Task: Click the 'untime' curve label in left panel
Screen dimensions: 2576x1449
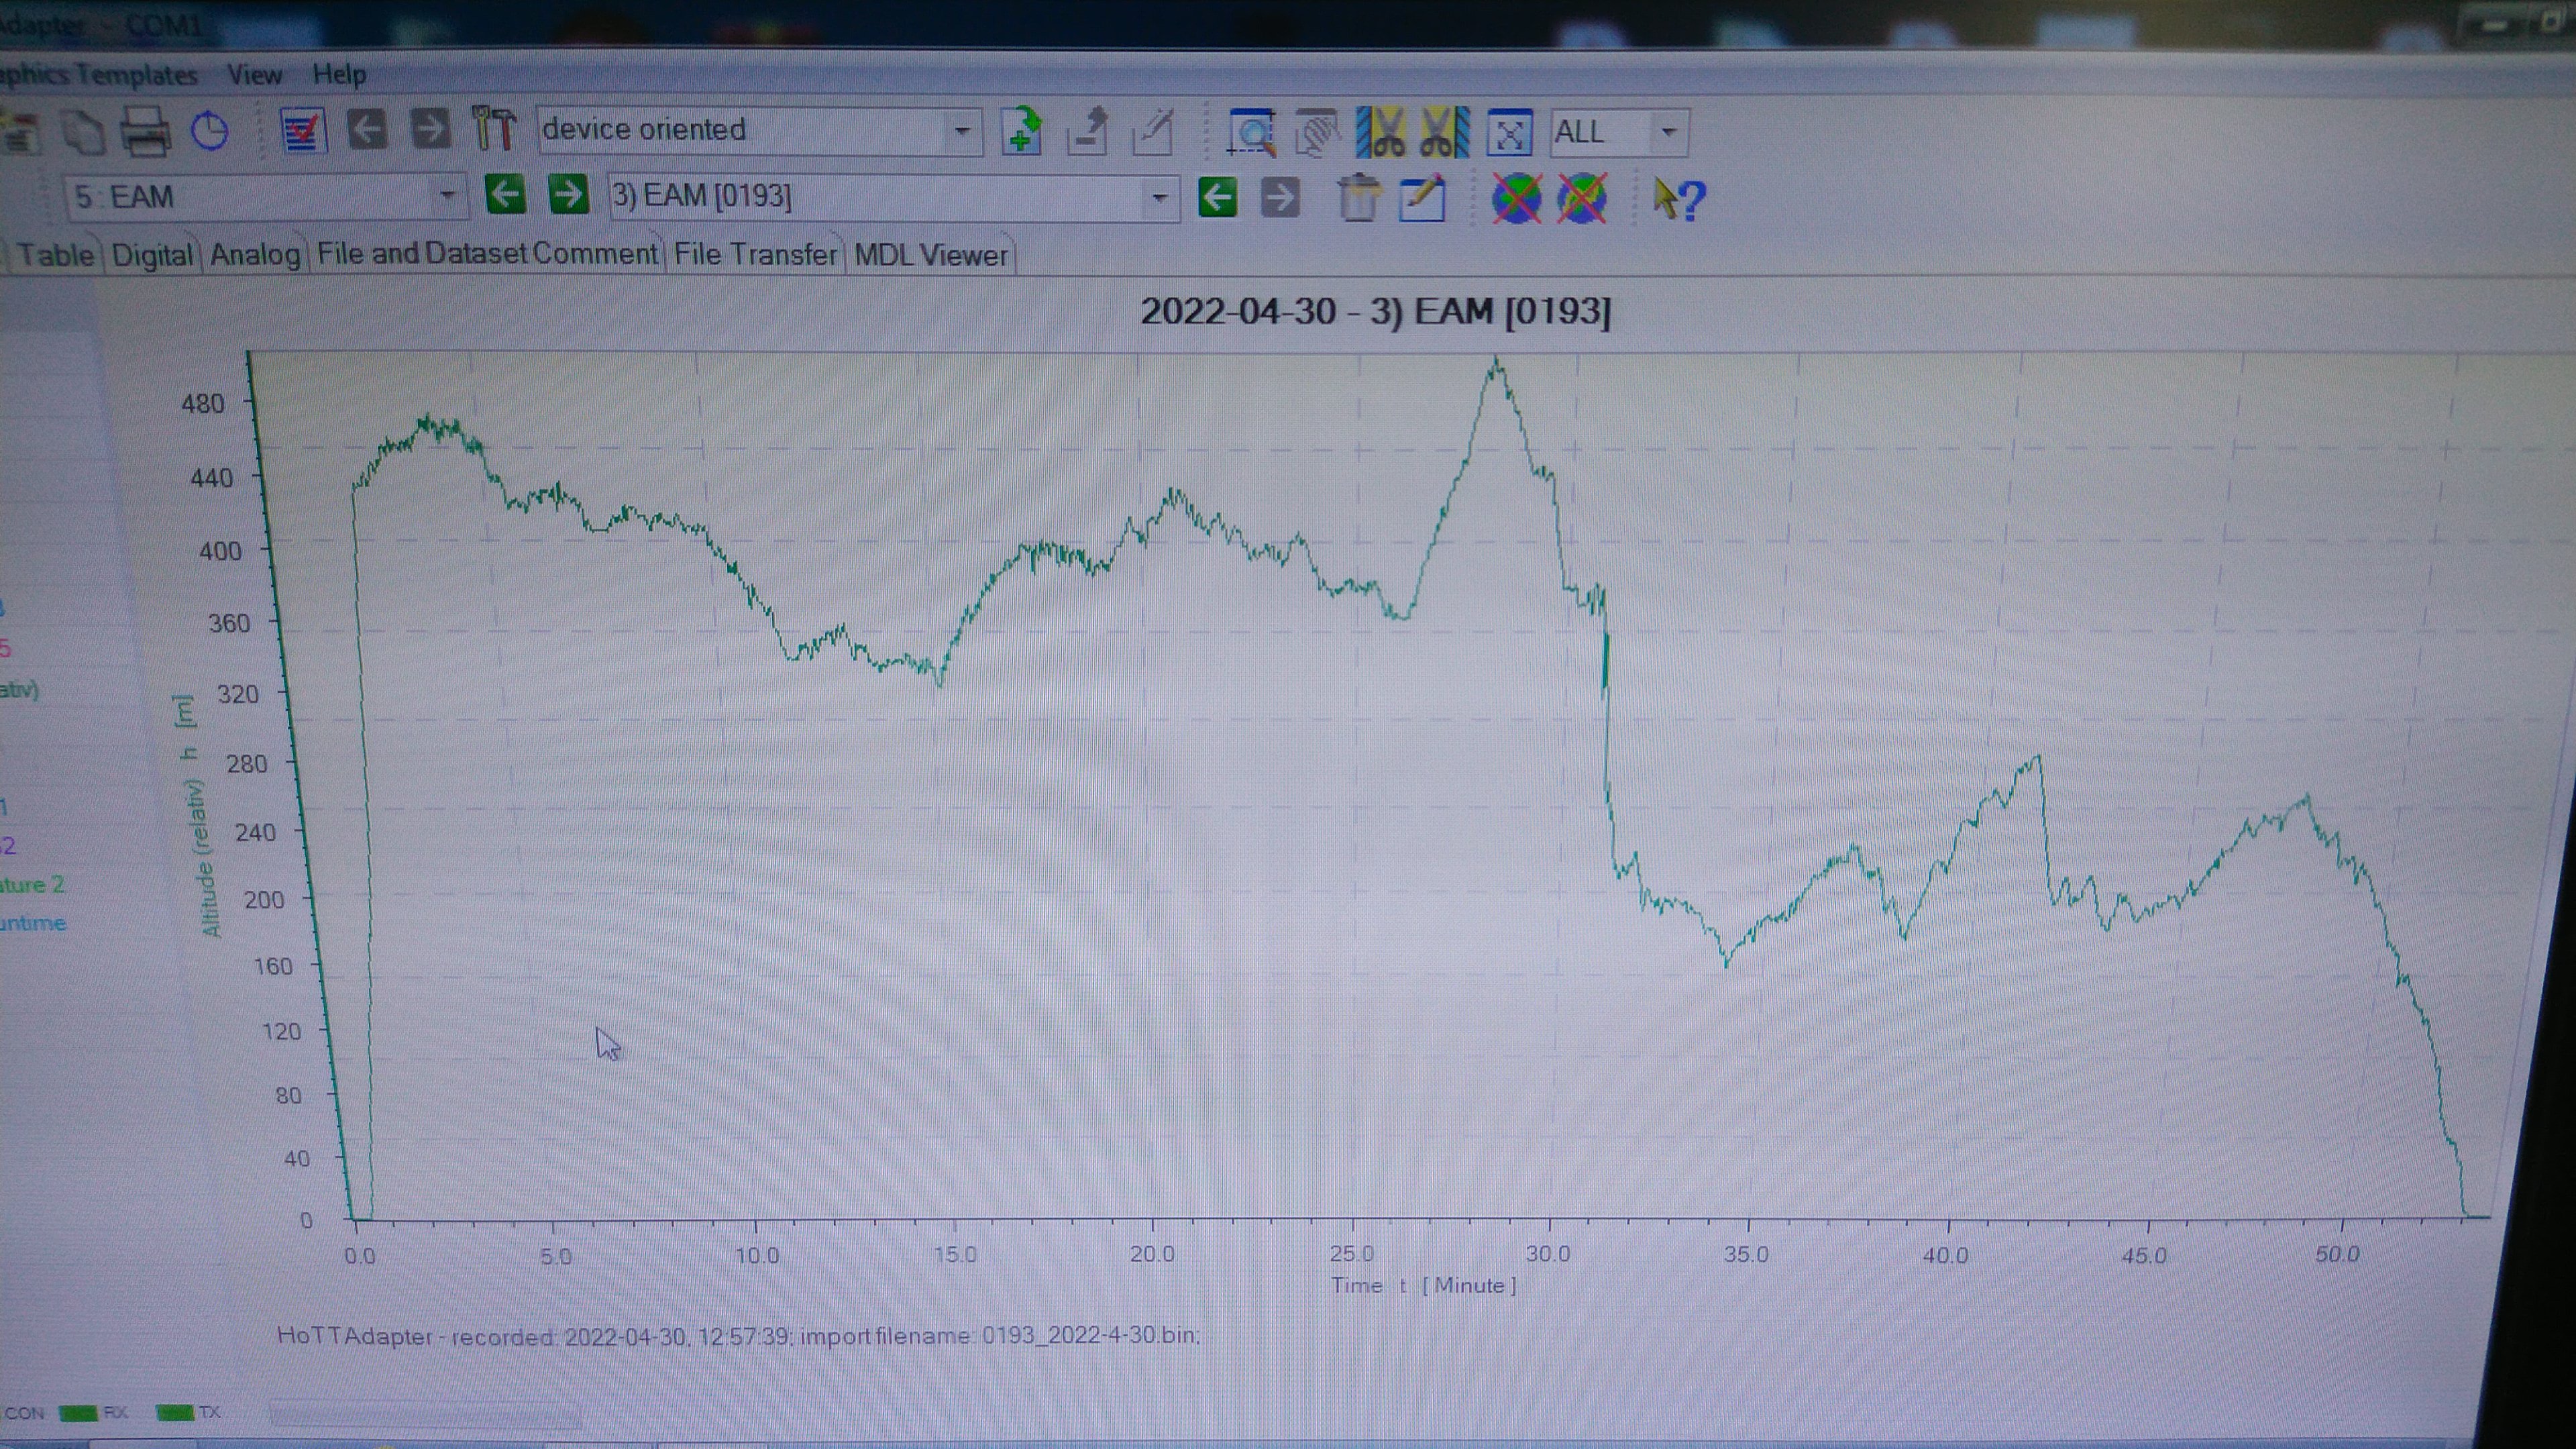Action: (33, 922)
